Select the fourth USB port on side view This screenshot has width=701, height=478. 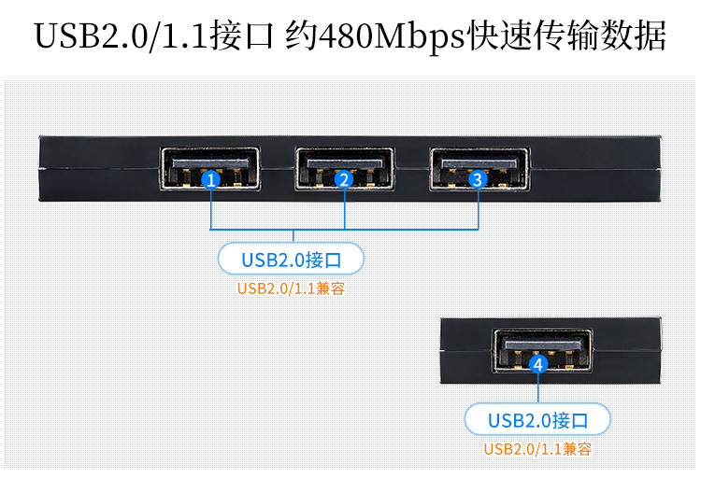543,351
